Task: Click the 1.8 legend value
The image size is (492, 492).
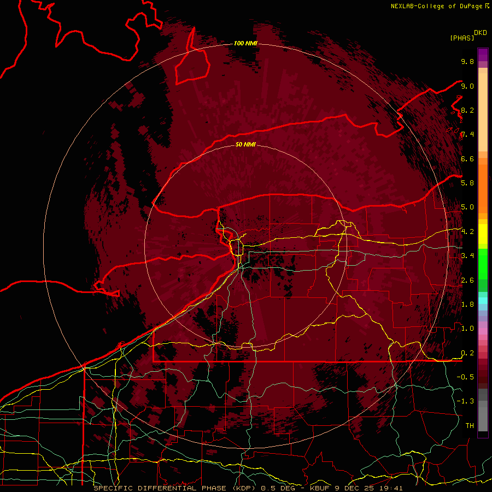Action: coord(467,304)
